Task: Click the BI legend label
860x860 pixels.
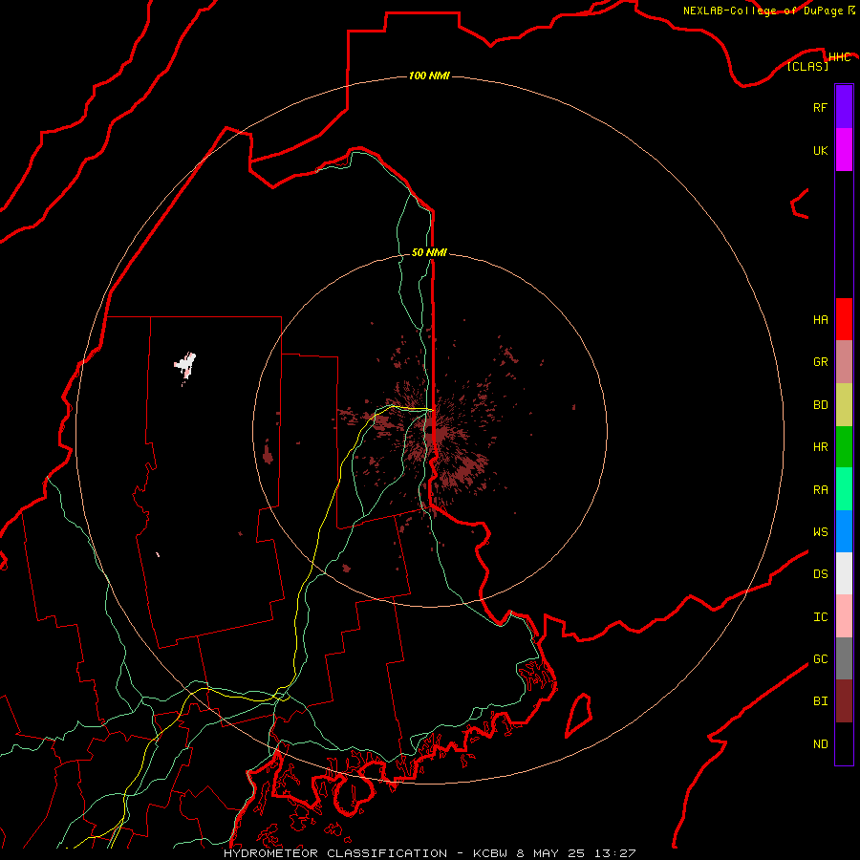Action: click(820, 701)
